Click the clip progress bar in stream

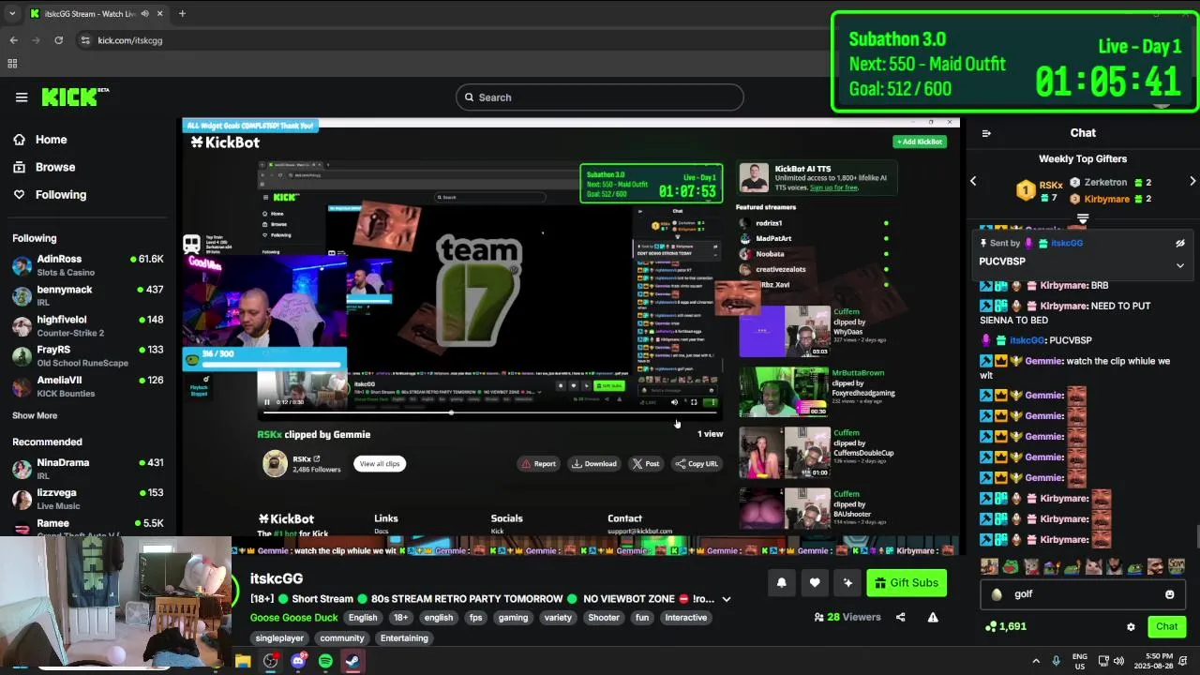tap(487, 412)
